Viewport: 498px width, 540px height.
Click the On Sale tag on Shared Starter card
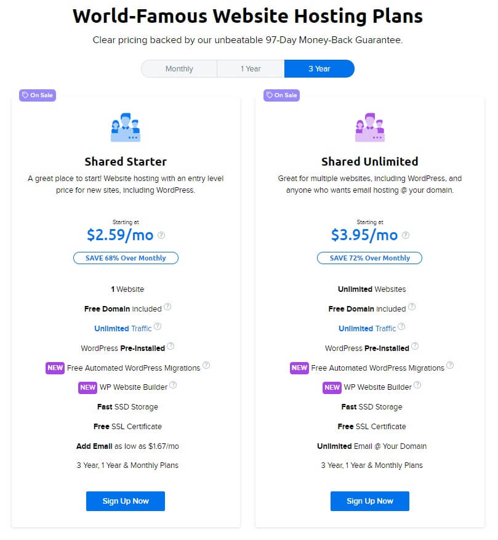[37, 95]
